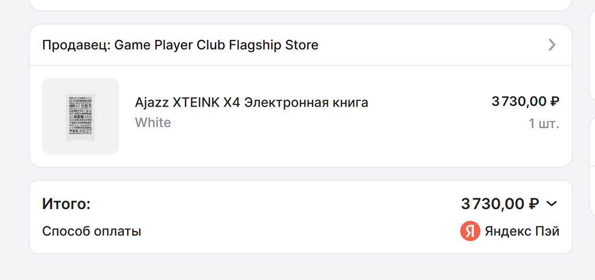Click the item price 3 730,00 ₽ in product row
The height and width of the screenshot is (280, 595).
[519, 101]
